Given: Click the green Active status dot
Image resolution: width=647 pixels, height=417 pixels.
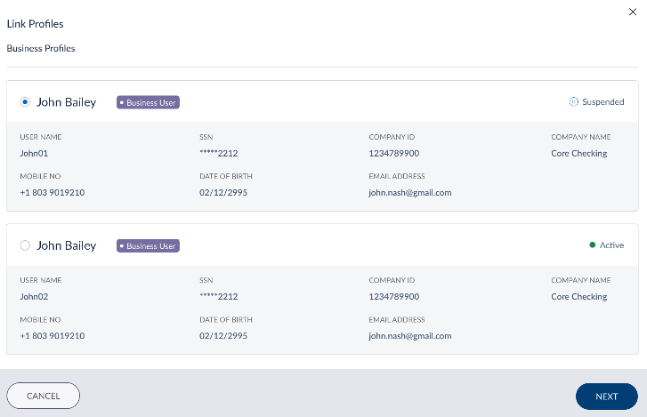Looking at the screenshot, I should (x=592, y=245).
